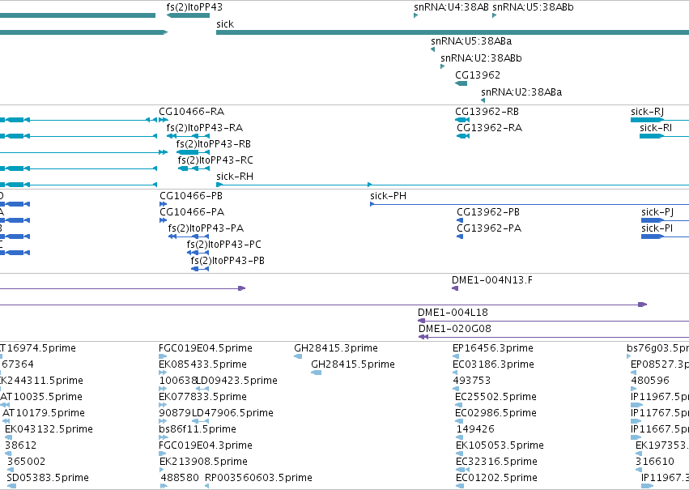Open the GH28415.3prime EST label
Image resolution: width=689 pixels, height=490 pixels.
pos(336,348)
